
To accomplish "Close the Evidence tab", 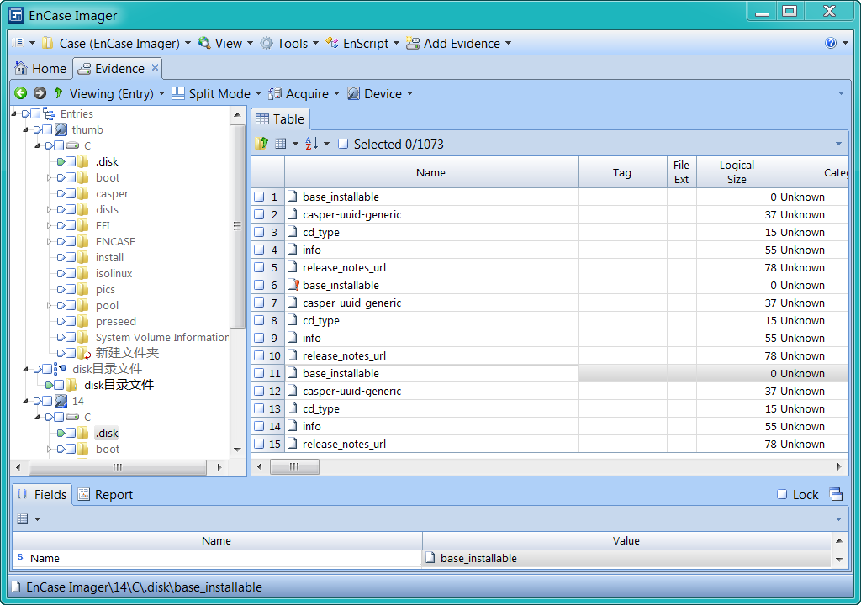I will 155,67.
